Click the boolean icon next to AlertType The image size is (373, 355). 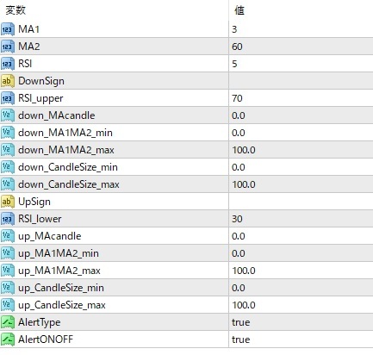(8, 322)
